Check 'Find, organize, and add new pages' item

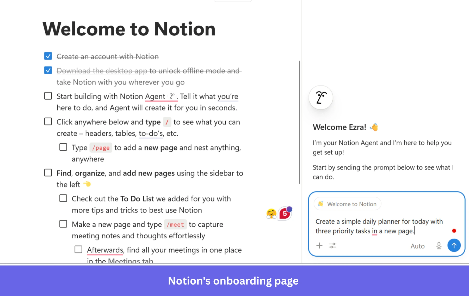click(48, 173)
